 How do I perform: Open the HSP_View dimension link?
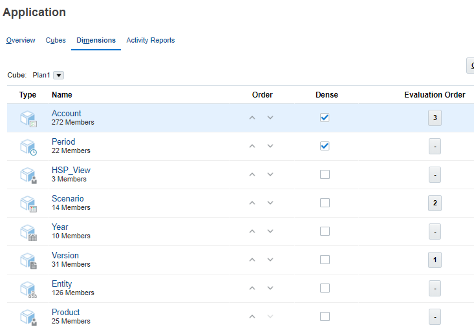71,170
